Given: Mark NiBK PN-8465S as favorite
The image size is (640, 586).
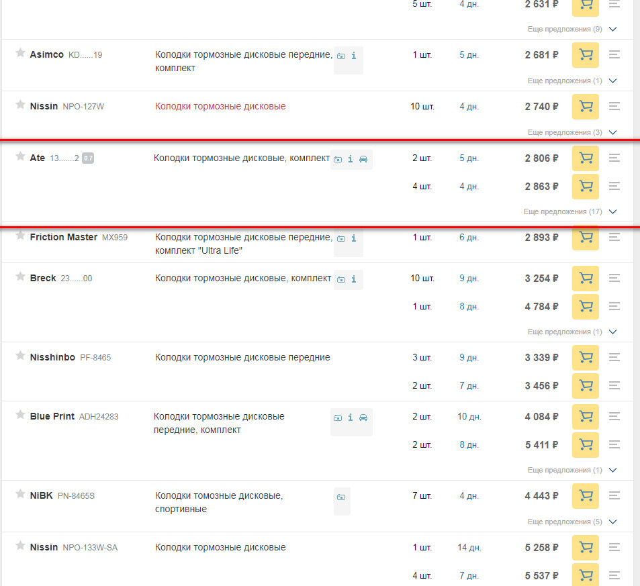Looking at the screenshot, I should 20,494.
